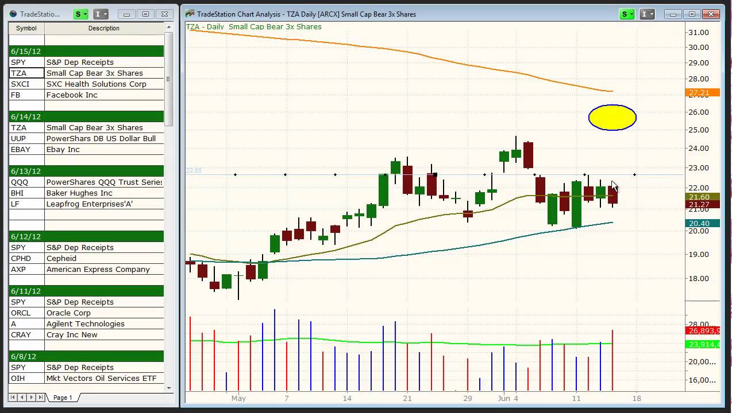This screenshot has height=413, width=732.
Task: Select the ORCL symbol cell
Action: (26, 313)
